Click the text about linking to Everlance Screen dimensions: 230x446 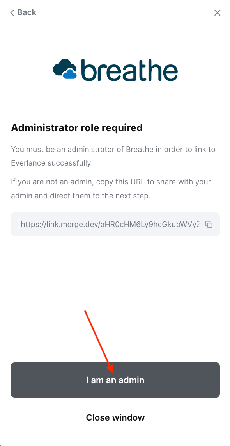113,156
